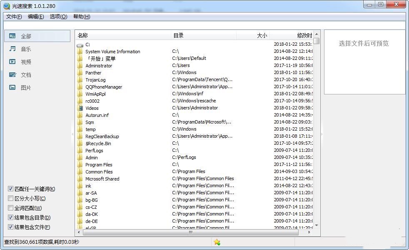Click the folder icon beside RegCleanBackup
The width and height of the screenshot is (409, 250).
pos(80,136)
